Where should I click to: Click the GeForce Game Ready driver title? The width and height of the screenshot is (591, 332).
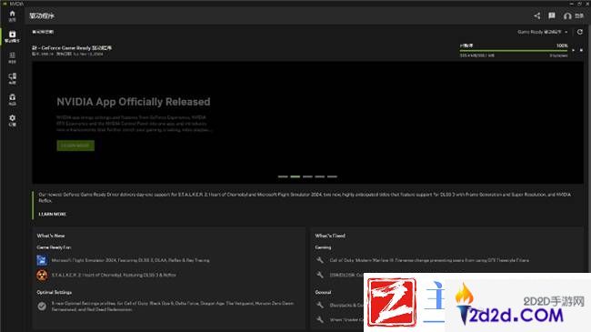(72, 48)
